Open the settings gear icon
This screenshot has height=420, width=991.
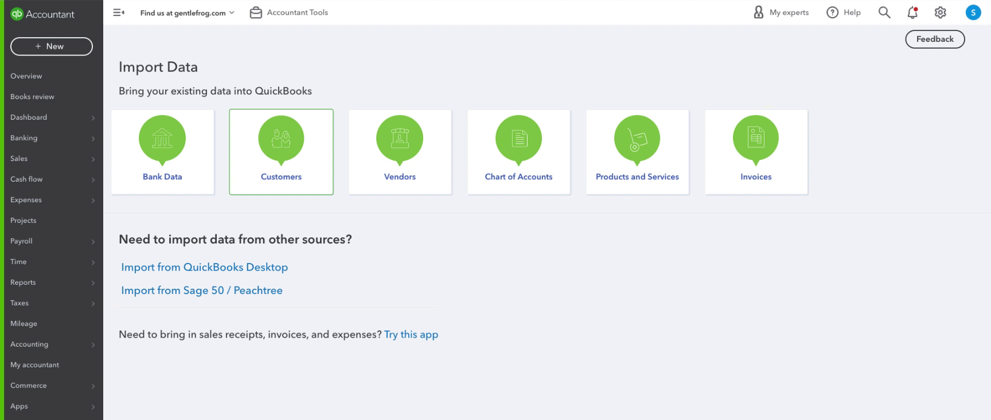pos(941,13)
